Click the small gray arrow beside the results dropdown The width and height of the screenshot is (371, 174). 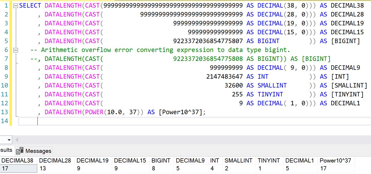click(x=17, y=140)
